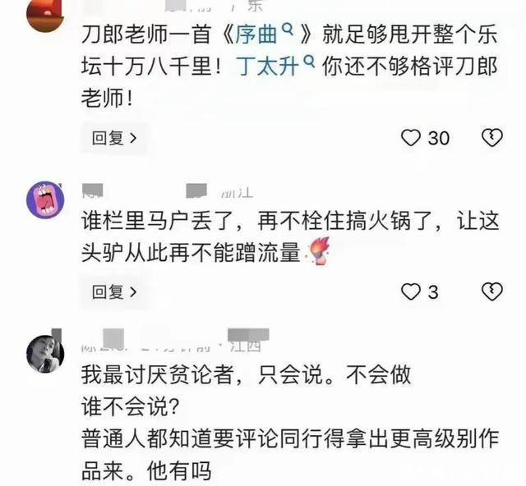Reply to the 蹭流量 comment

coord(114,292)
